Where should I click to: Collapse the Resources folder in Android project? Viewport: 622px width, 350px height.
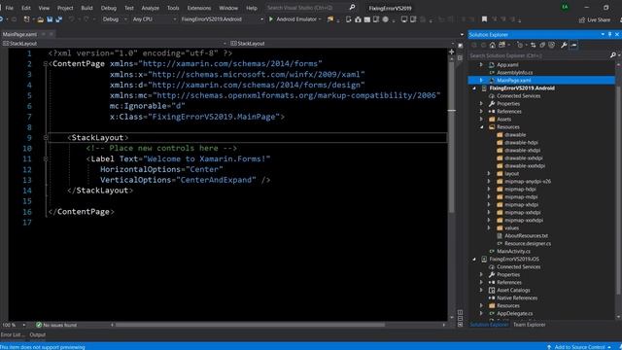point(481,127)
